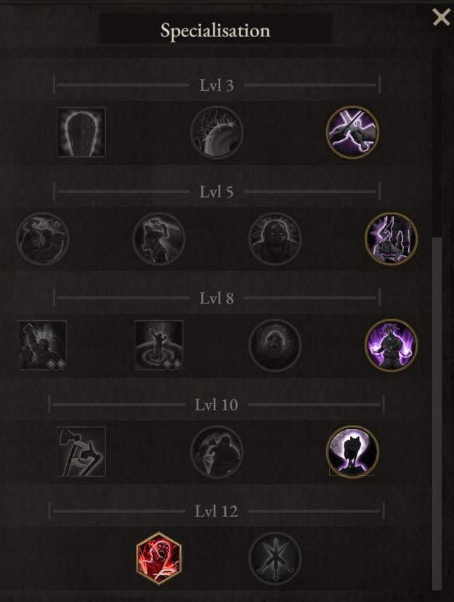Screen dimensions: 454x602
Task: Select the red raging hexagon skill at Lvl 12
Action: coord(158,558)
